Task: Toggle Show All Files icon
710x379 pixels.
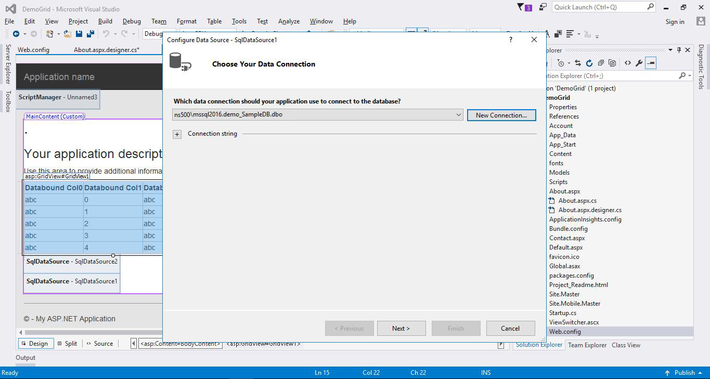Action: click(x=612, y=63)
